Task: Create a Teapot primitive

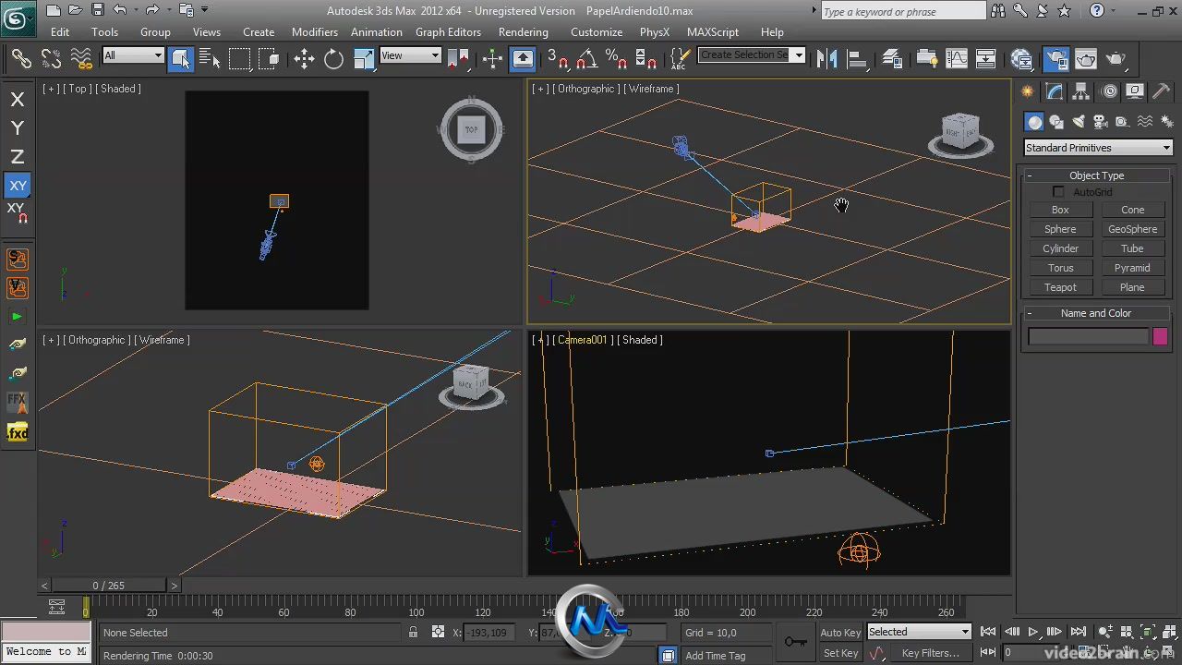Action: [1060, 287]
